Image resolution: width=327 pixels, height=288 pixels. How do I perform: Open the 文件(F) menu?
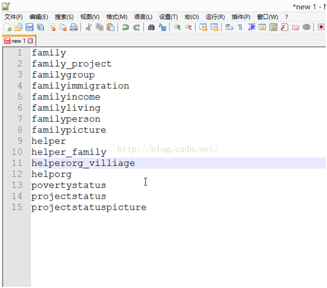pos(13,17)
